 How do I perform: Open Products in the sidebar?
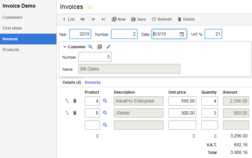[x=11, y=50]
